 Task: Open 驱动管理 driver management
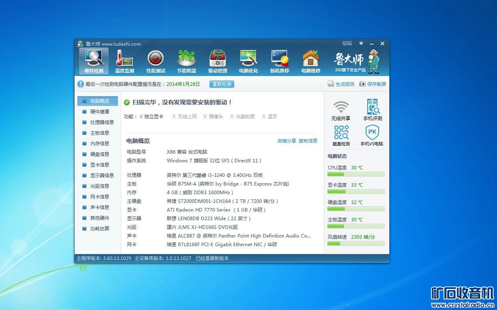tap(218, 61)
